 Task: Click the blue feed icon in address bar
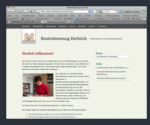90,12
